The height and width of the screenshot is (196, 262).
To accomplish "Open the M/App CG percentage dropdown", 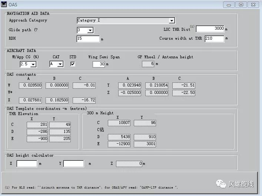I will [x=33, y=64].
